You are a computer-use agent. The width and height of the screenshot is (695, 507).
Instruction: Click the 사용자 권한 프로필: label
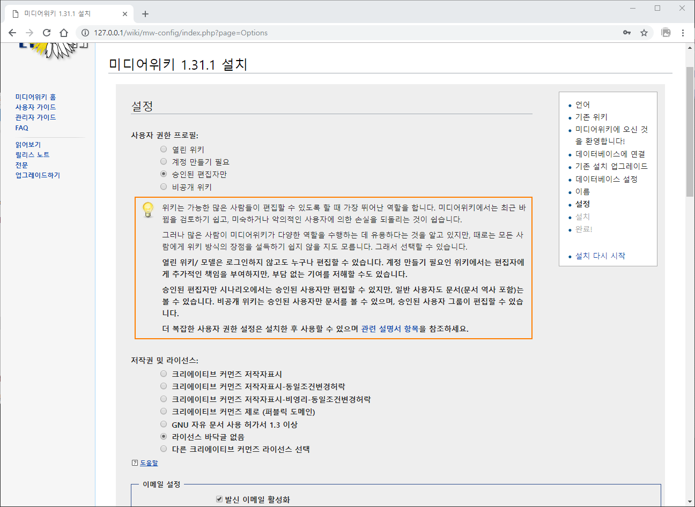point(165,136)
